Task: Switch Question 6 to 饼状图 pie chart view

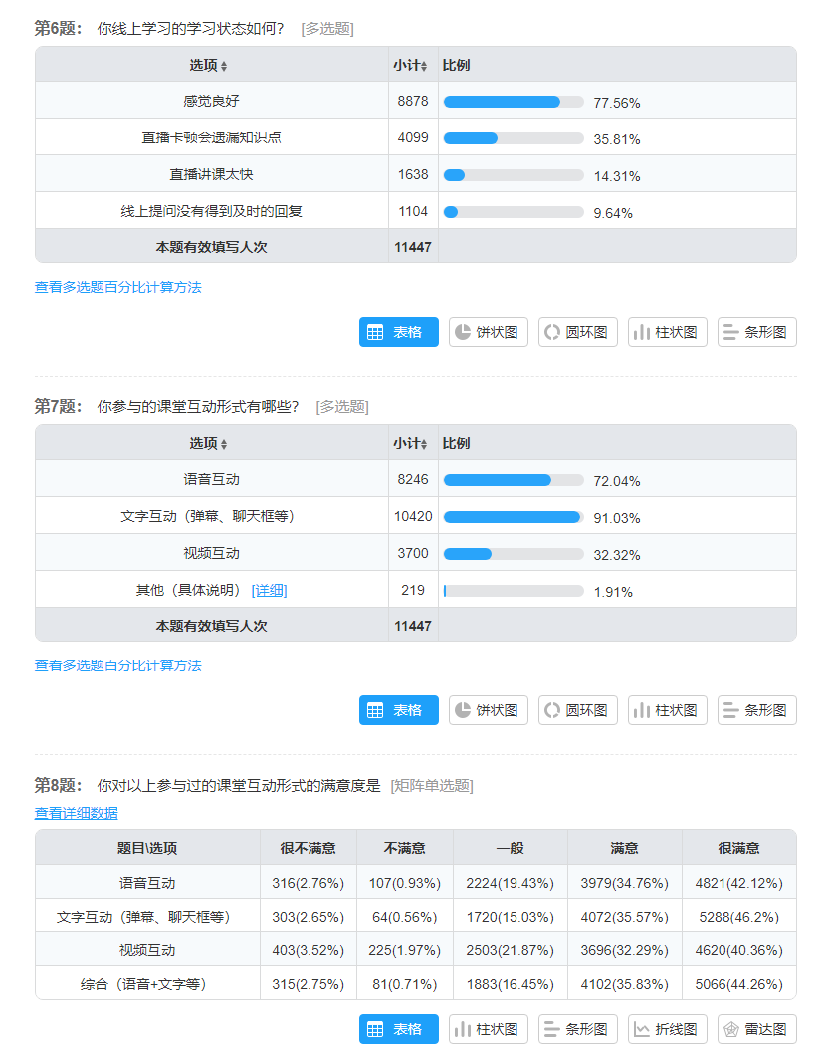Action: pos(488,332)
